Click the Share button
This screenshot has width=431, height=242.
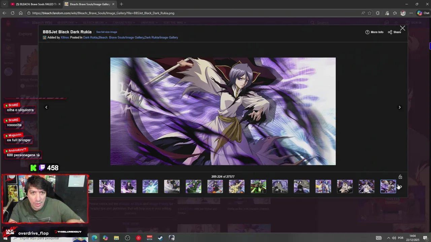(x=394, y=32)
